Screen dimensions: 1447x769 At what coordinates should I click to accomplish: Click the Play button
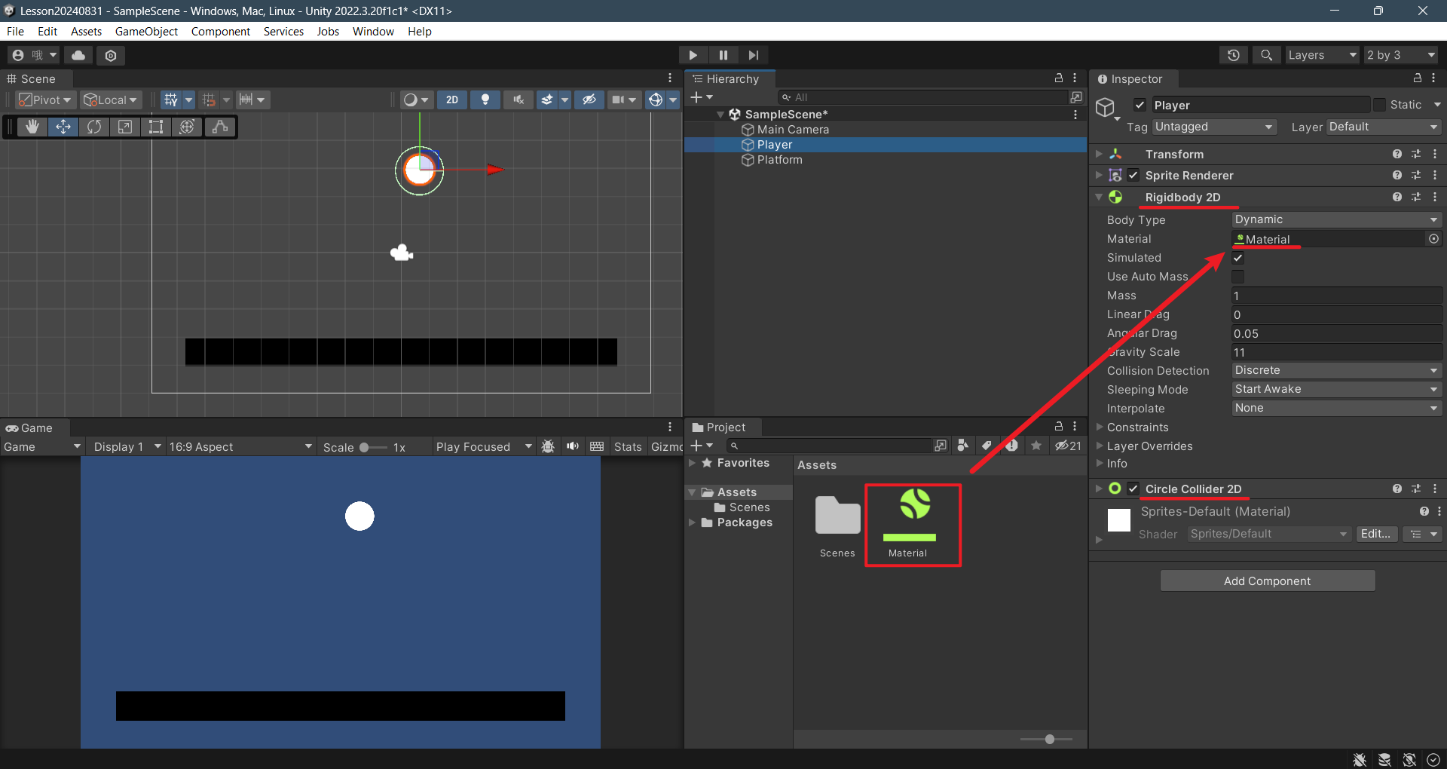click(x=693, y=55)
